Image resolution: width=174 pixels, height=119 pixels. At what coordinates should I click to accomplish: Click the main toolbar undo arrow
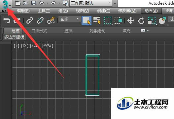(7, 20)
